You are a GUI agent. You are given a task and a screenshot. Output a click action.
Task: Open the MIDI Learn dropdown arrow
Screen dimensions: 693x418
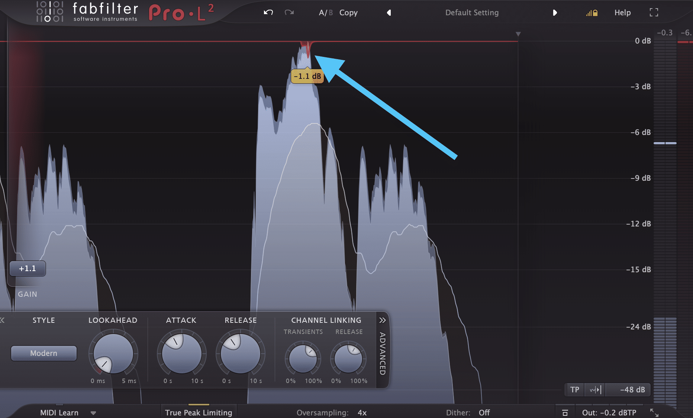pos(93,413)
